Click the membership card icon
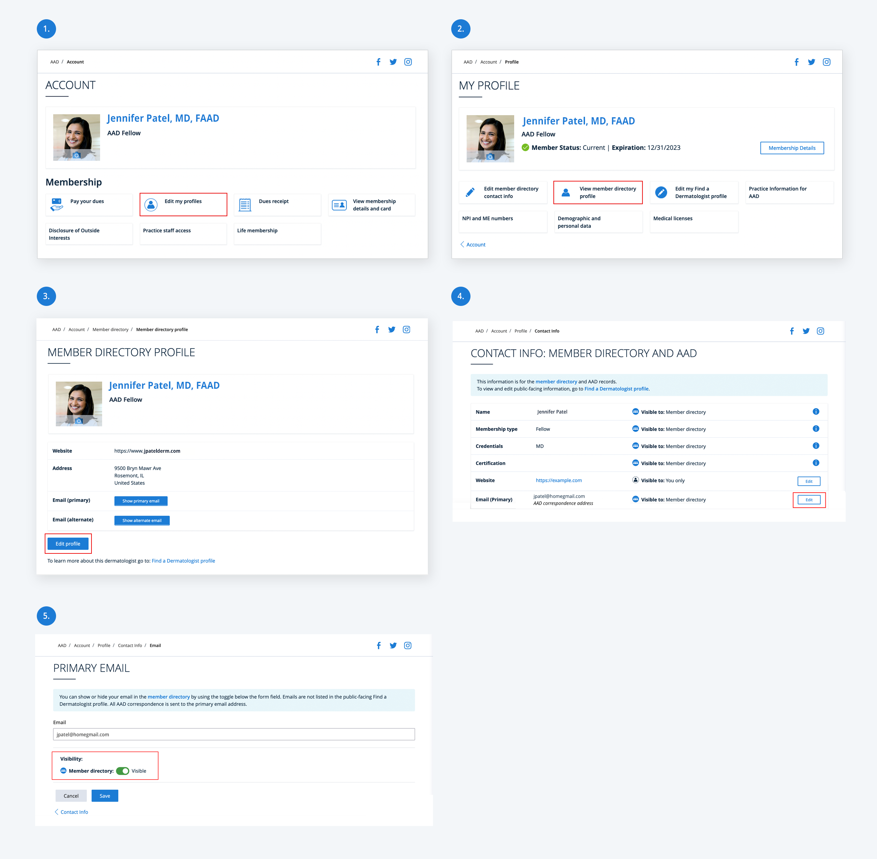 tap(339, 205)
